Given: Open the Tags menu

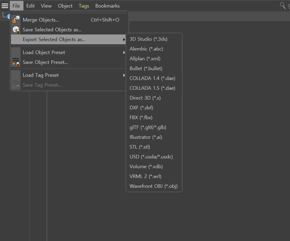Looking at the screenshot, I should click(84, 6).
